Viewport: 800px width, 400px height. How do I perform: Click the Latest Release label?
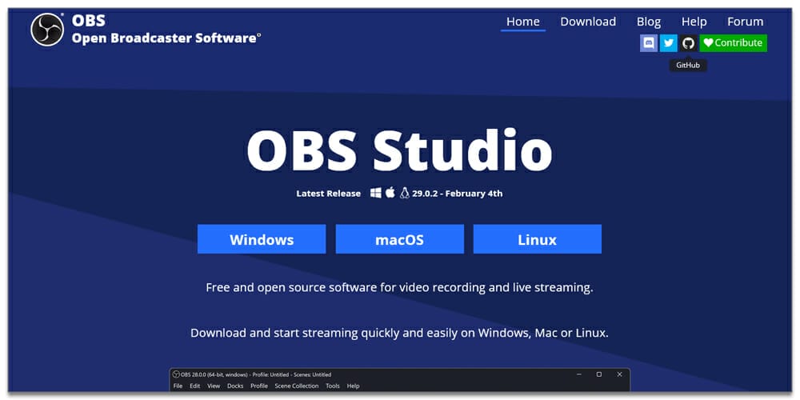click(x=329, y=194)
